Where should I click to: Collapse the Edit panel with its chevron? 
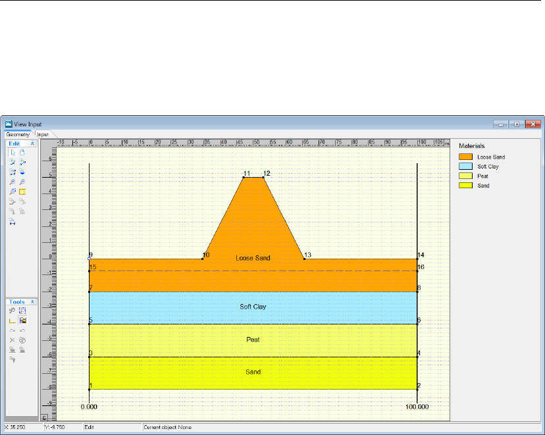32,143
